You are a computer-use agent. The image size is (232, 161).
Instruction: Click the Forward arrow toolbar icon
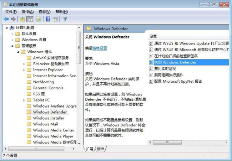coord(13,19)
